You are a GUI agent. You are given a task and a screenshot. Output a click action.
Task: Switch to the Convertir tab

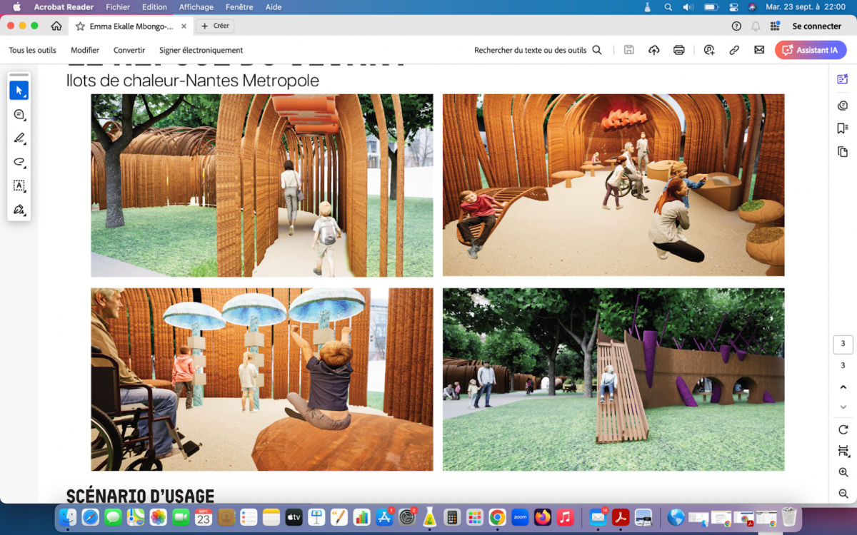[x=129, y=50]
